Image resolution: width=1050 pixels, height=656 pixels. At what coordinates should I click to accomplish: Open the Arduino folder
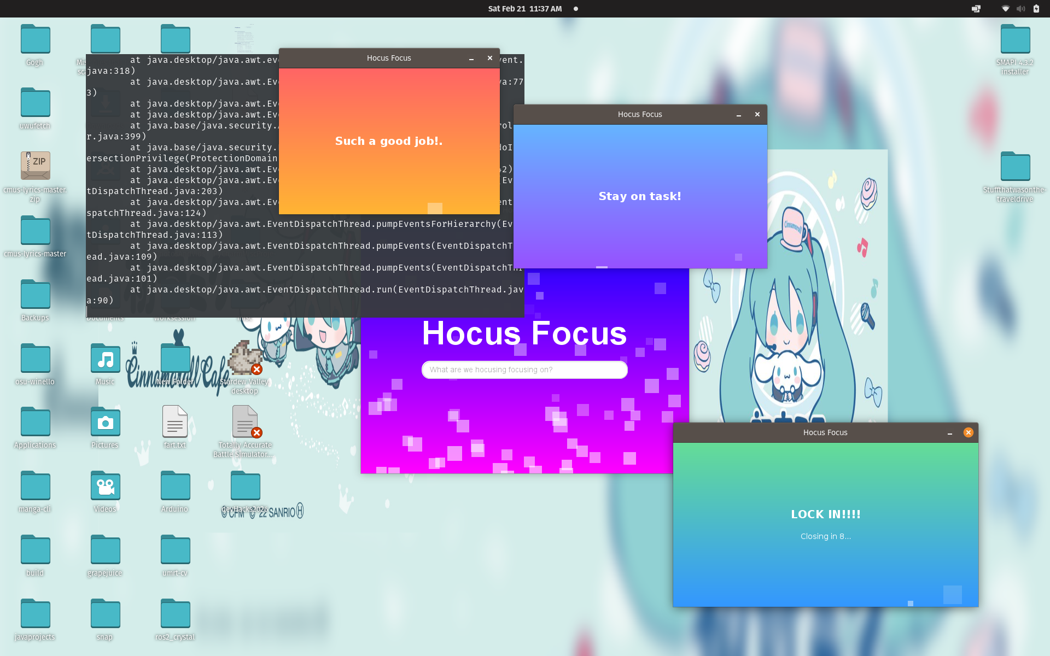(175, 487)
